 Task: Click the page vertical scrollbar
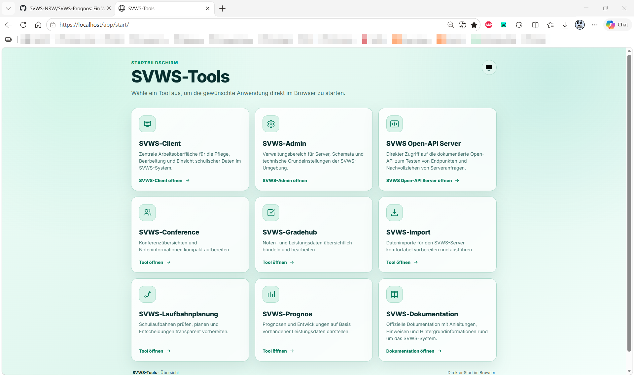(629, 203)
